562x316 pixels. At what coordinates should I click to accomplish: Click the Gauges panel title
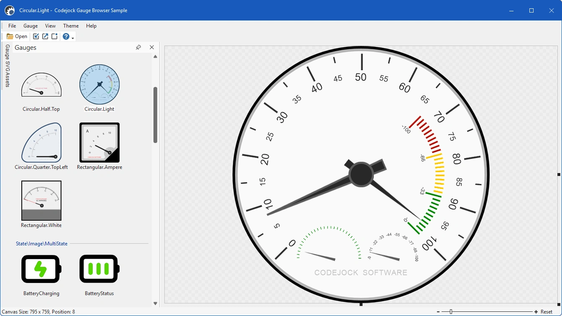click(26, 48)
